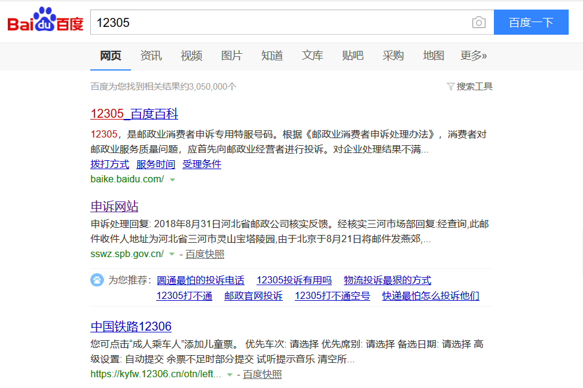The width and height of the screenshot is (583, 388).
Task: Open the 12305_百度百科 result
Action: pos(133,114)
